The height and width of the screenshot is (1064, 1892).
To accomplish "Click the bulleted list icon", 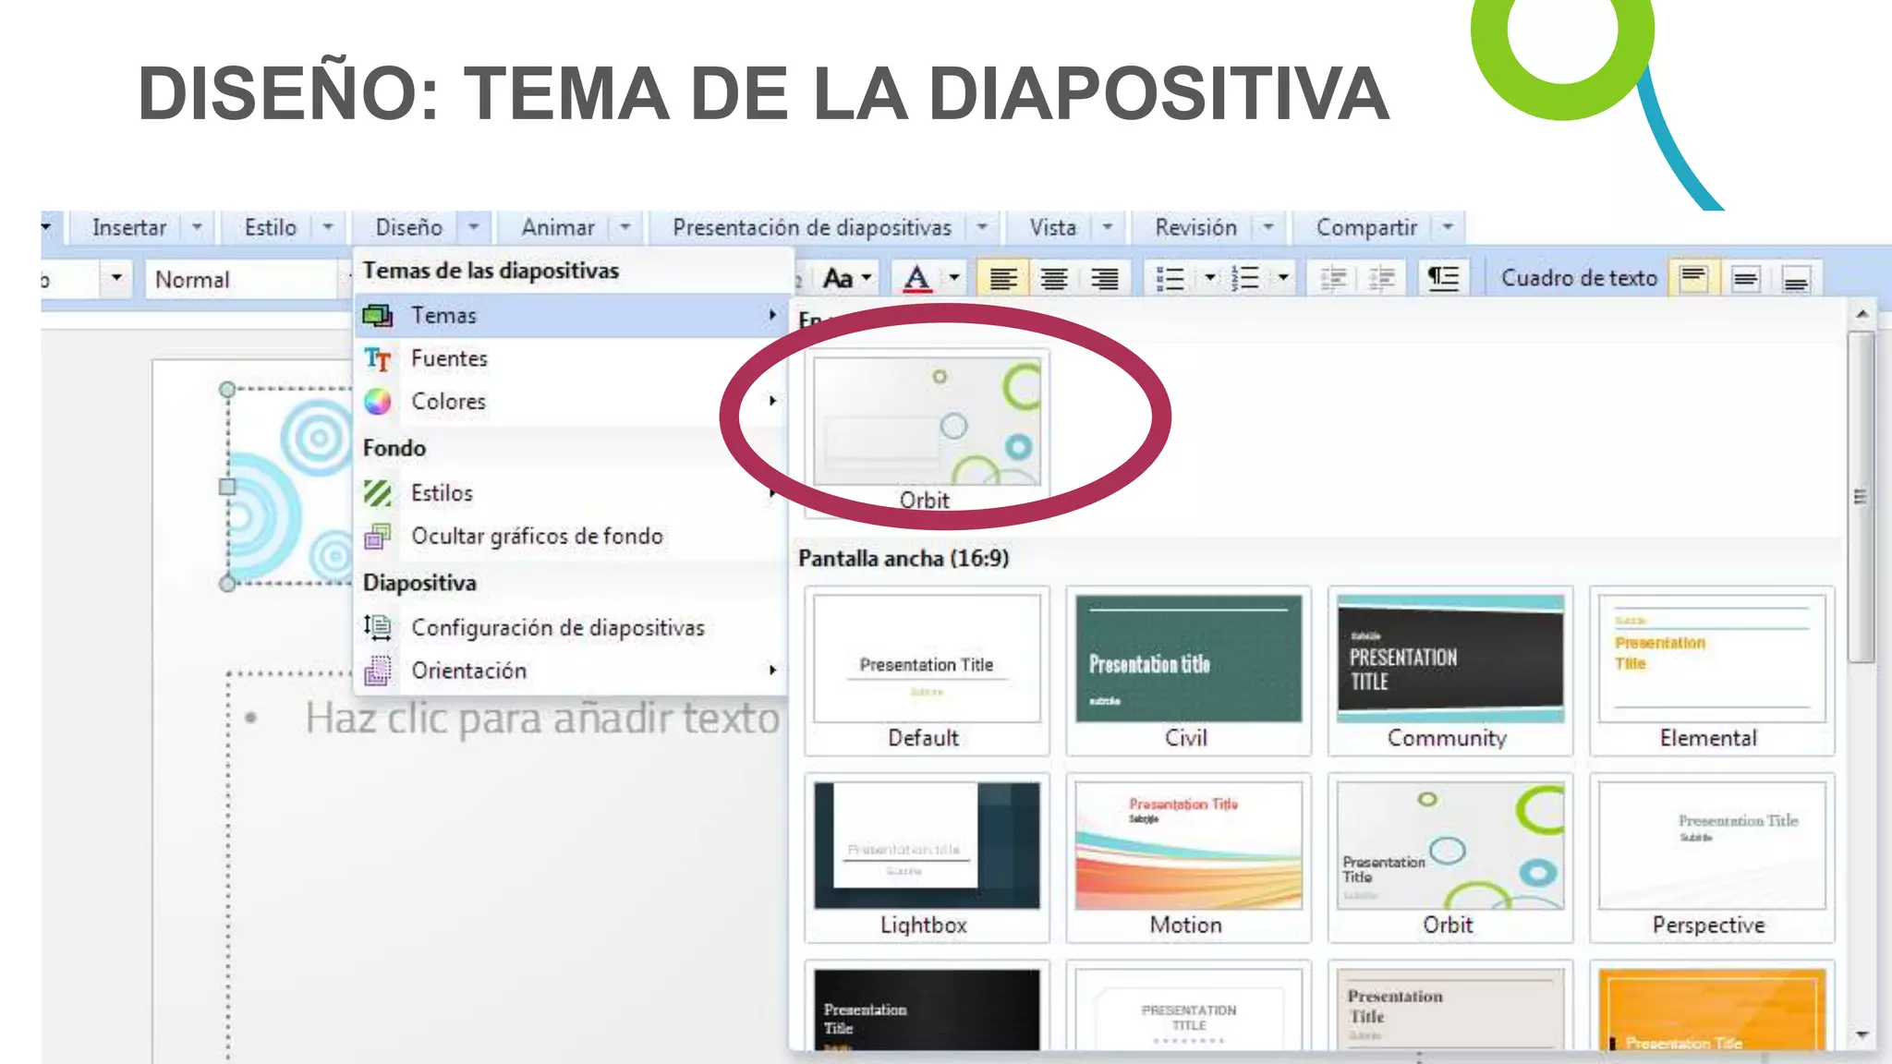I will tap(1170, 278).
